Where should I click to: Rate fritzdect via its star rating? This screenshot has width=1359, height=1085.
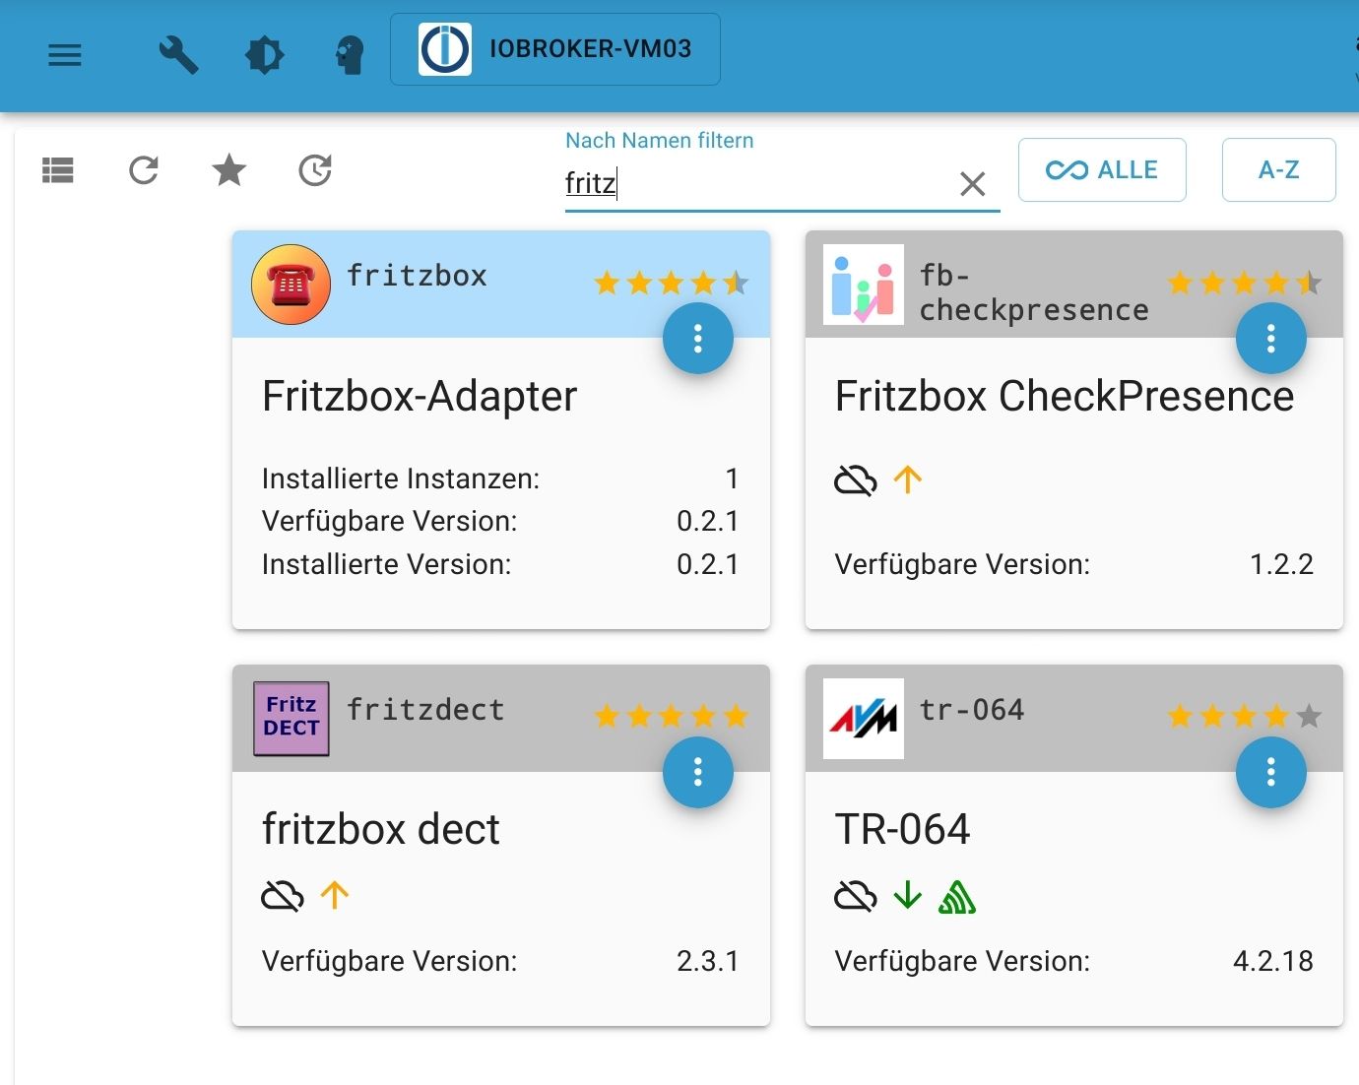671,716
